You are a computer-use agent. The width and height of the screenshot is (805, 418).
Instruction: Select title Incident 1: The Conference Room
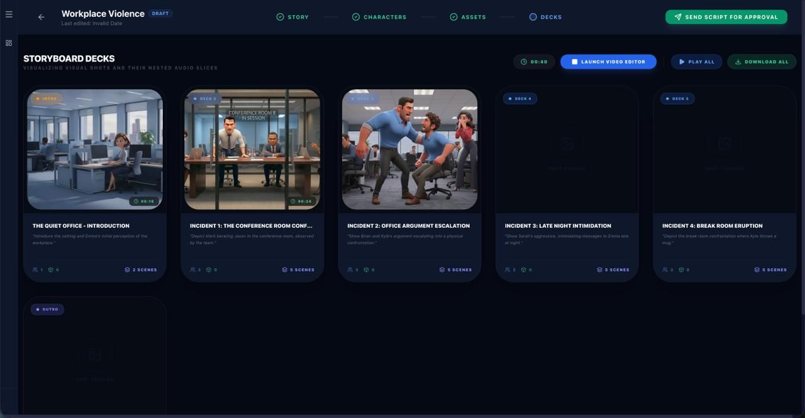tap(251, 226)
